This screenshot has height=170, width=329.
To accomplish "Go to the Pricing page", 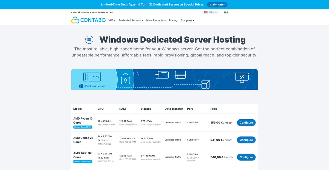I will (x=173, y=20).
